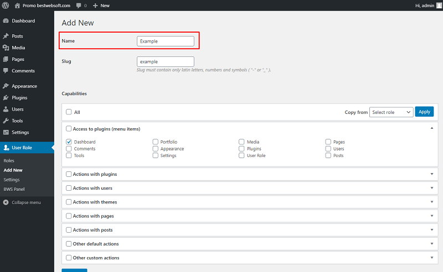Check the Other custom actions checkbox

(69, 258)
